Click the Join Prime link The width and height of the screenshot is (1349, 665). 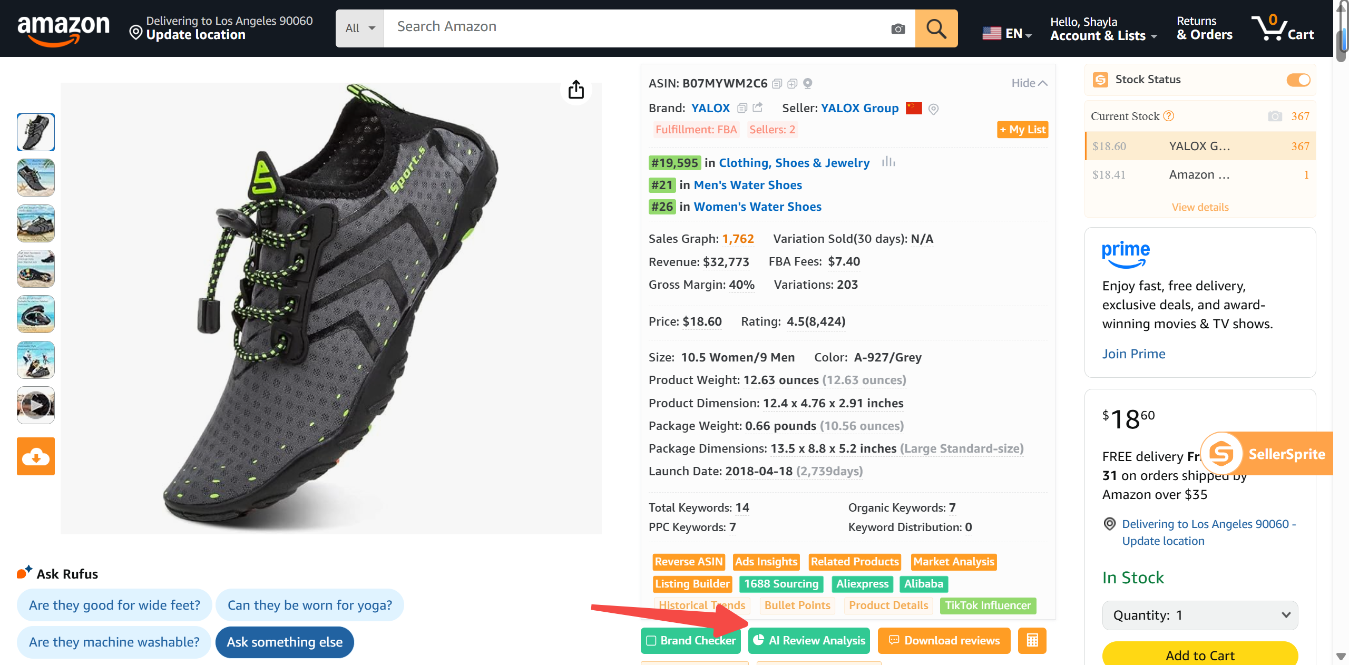1133,354
